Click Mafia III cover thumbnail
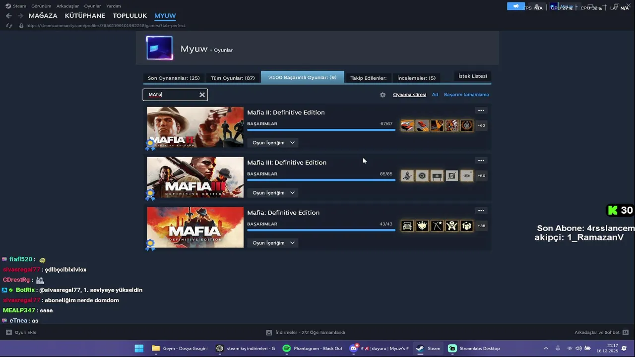Image resolution: width=635 pixels, height=357 pixels. 195,177
